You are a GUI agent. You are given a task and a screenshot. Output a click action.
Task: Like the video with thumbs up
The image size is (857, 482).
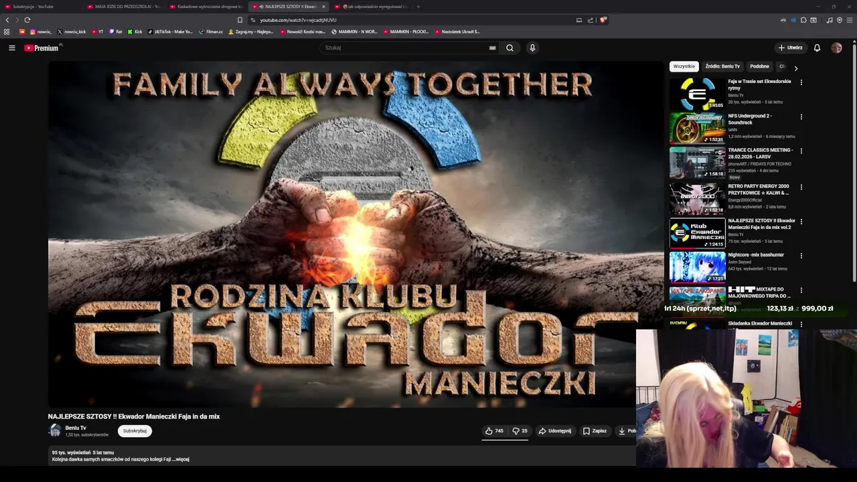pyautogui.click(x=494, y=431)
